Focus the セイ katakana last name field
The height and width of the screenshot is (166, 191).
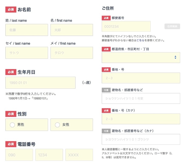27,53
